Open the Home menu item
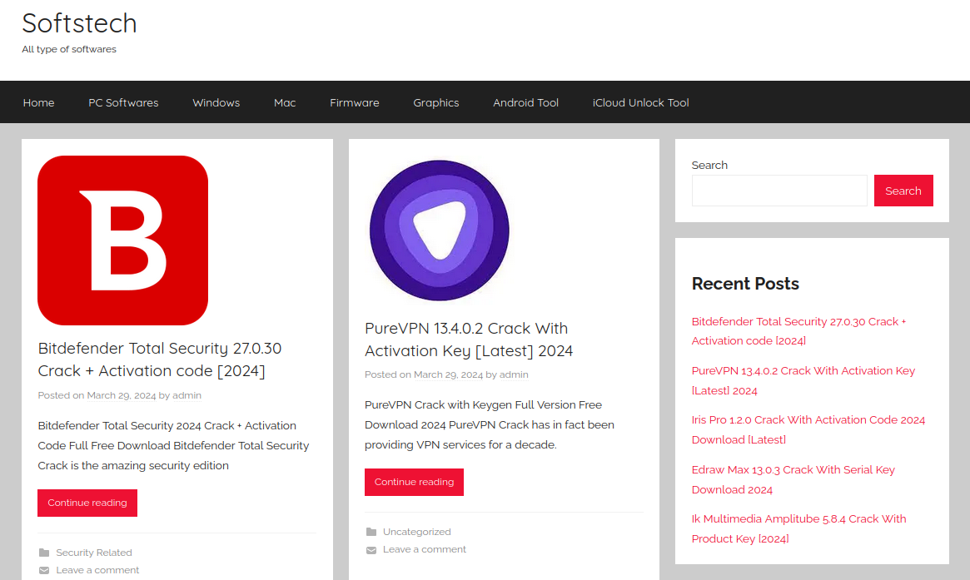 coord(38,102)
